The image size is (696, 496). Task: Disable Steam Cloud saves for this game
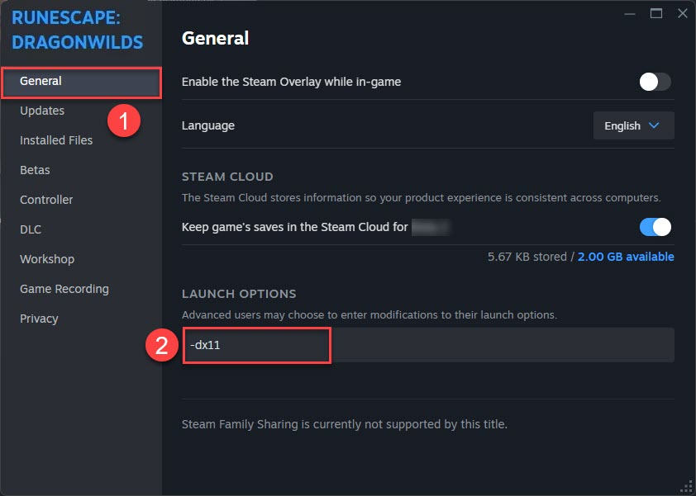pos(654,227)
